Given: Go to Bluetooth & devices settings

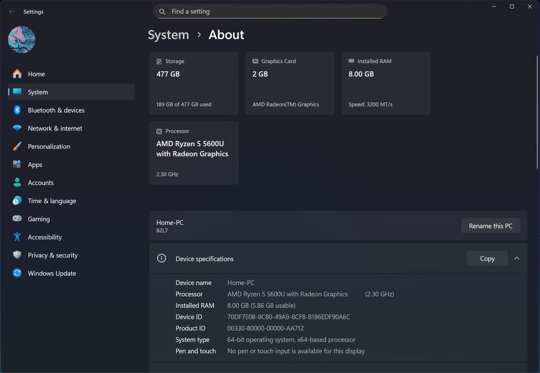Looking at the screenshot, I should click(71, 110).
